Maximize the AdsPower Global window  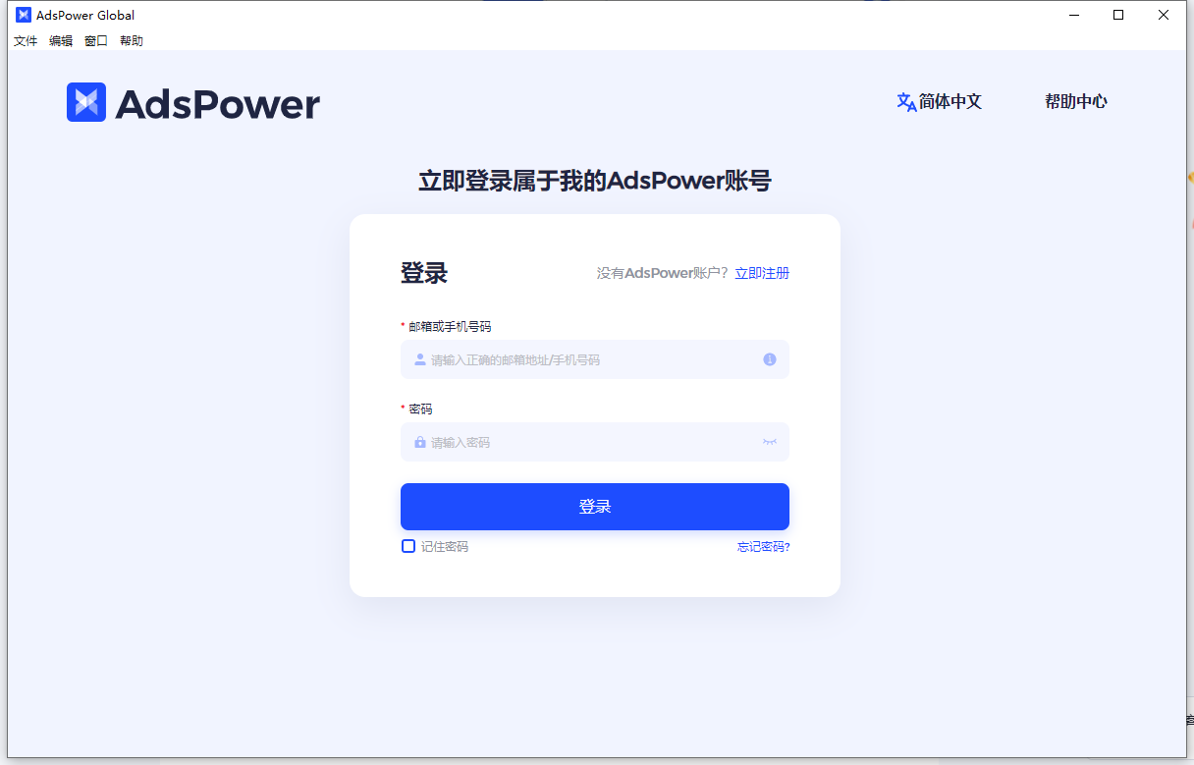coord(1118,15)
